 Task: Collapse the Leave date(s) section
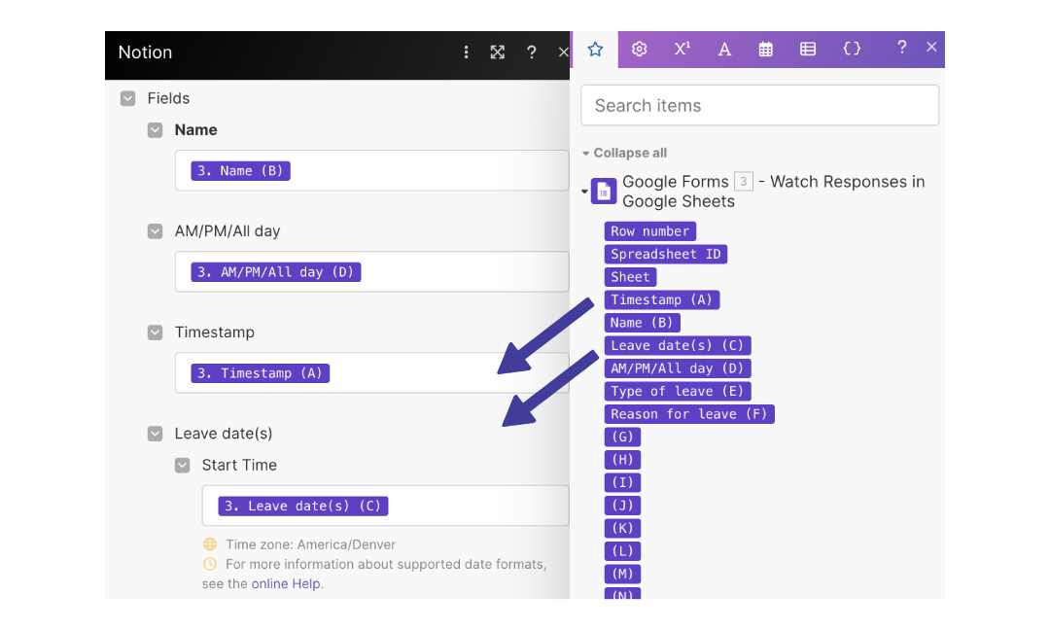point(155,433)
